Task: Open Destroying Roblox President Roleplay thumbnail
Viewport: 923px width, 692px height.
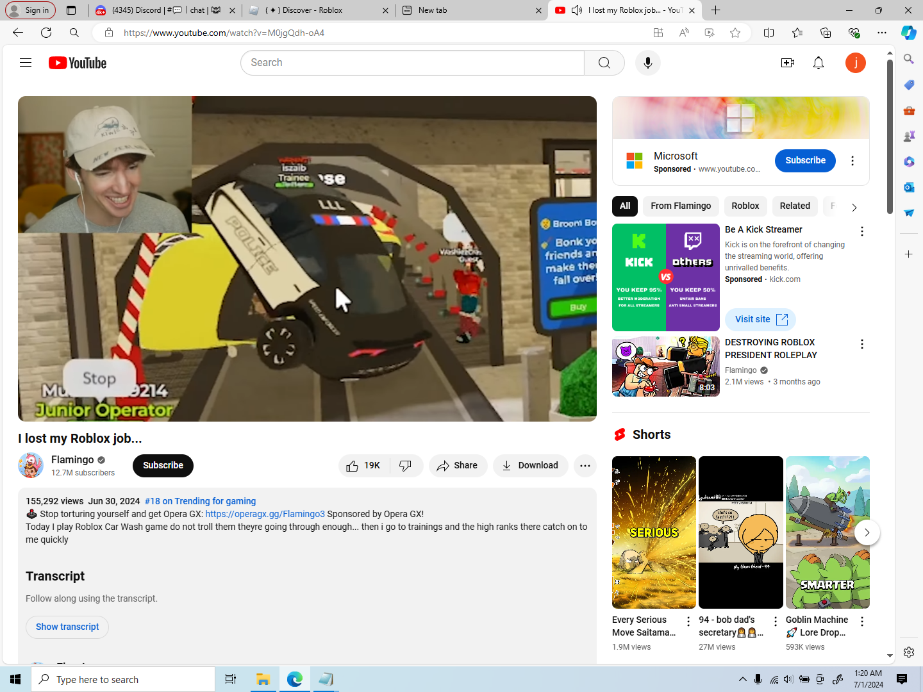Action: [666, 367]
